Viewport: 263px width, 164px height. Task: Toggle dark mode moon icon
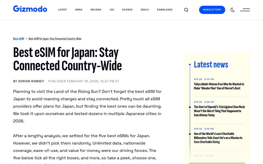tap(232, 10)
